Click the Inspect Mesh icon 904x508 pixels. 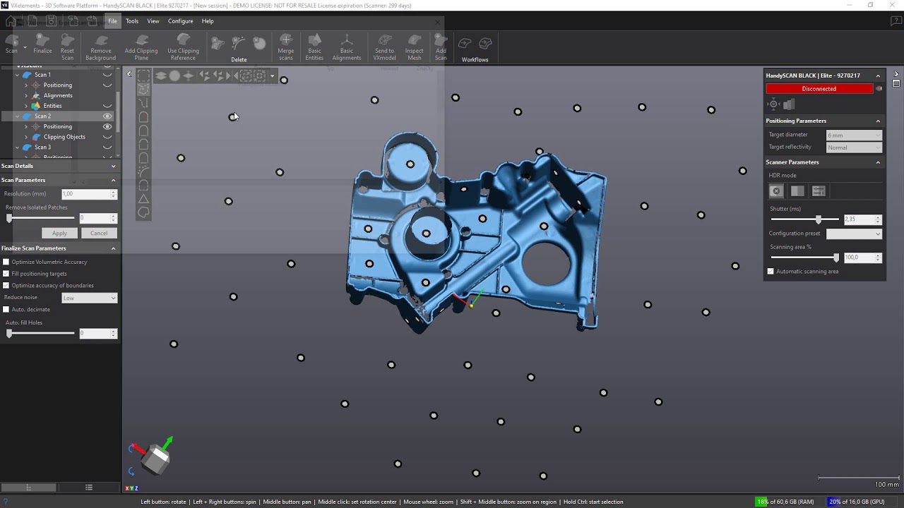(x=415, y=44)
